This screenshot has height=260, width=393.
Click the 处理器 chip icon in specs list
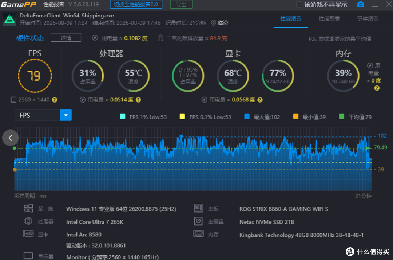click(x=28, y=221)
